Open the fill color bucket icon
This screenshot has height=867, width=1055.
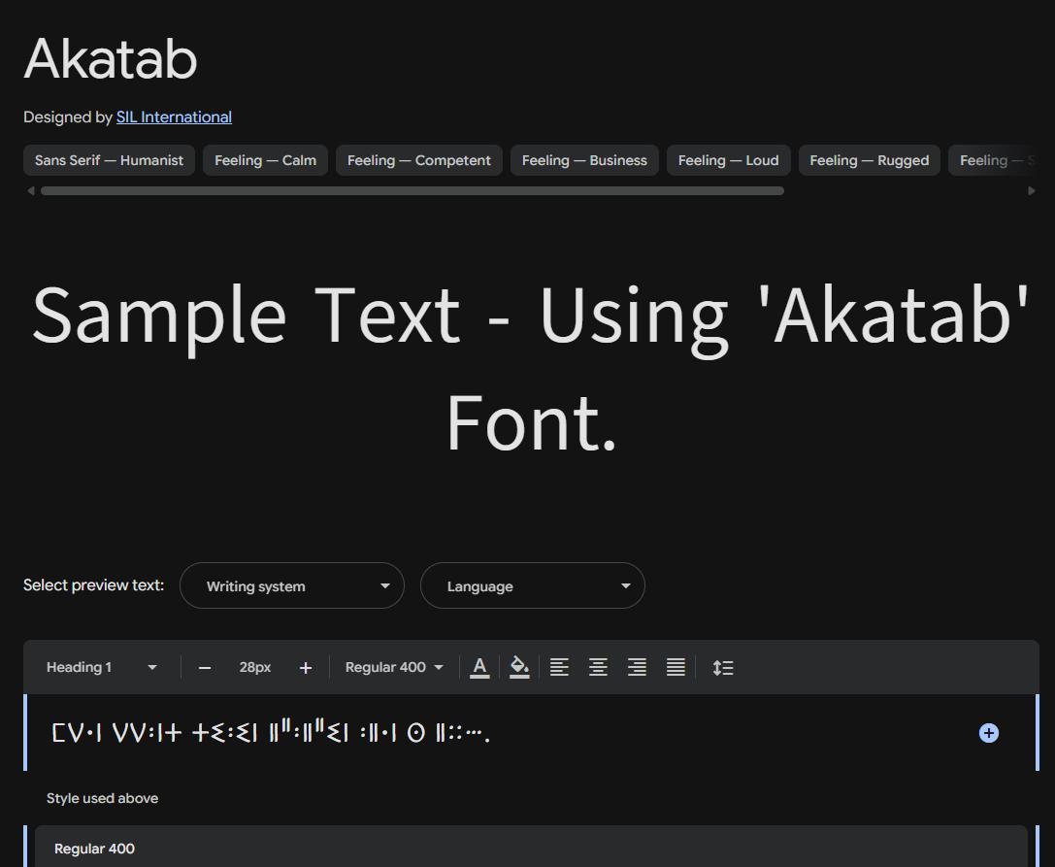pyautogui.click(x=518, y=667)
